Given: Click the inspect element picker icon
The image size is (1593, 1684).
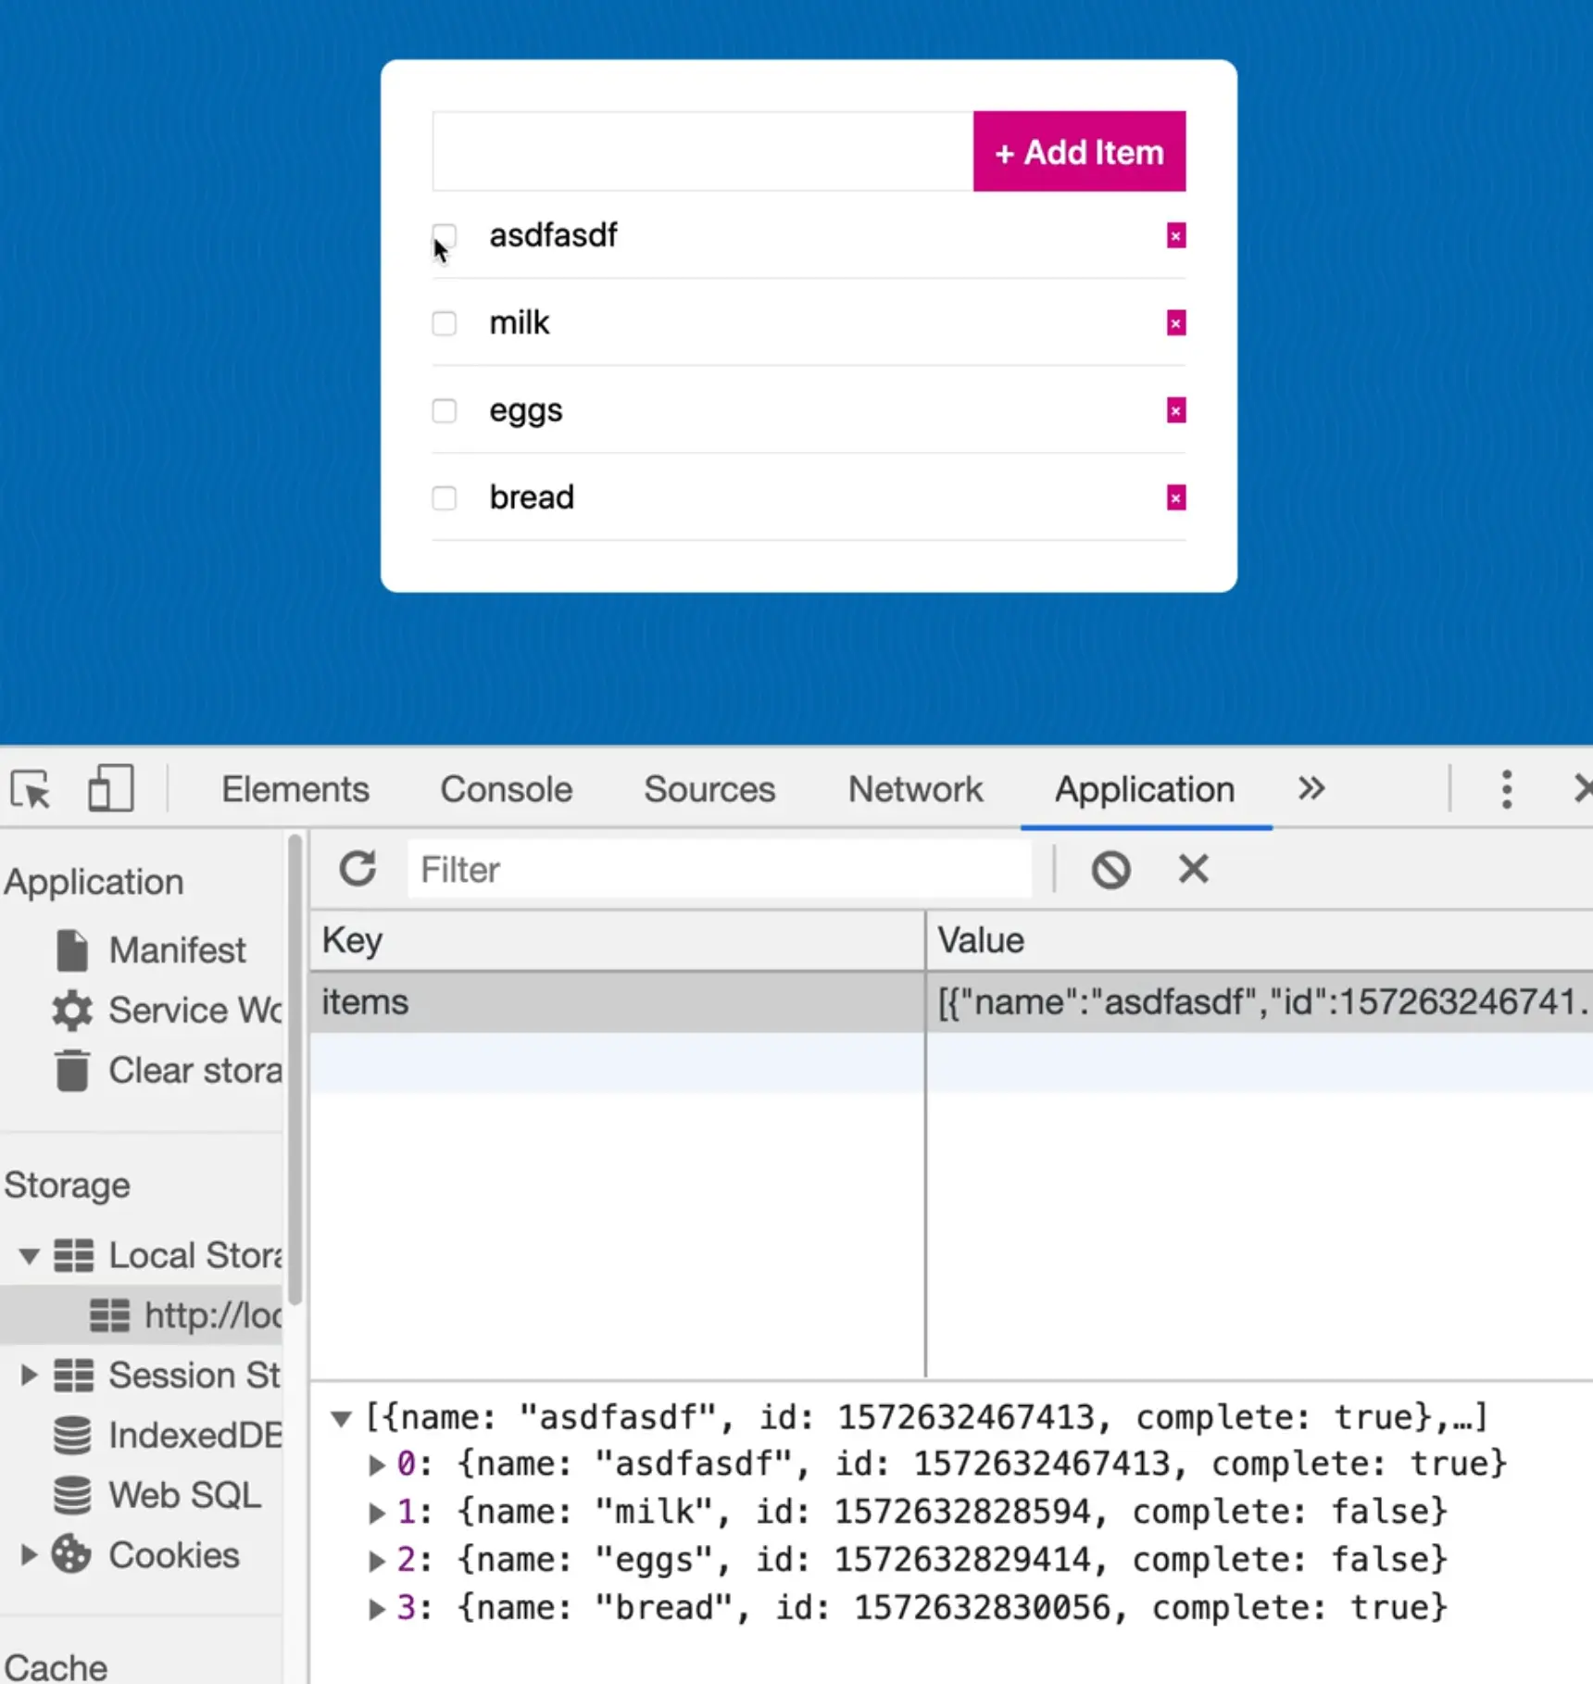Looking at the screenshot, I should [31, 790].
